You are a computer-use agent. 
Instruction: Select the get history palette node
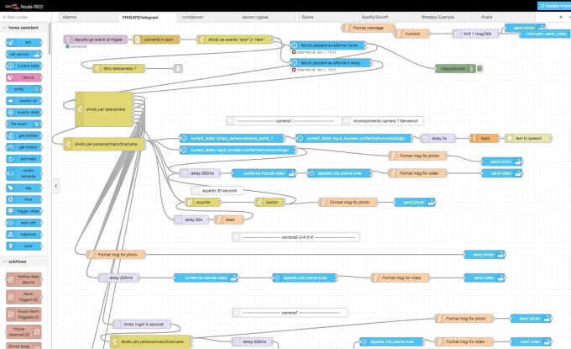coord(24,147)
